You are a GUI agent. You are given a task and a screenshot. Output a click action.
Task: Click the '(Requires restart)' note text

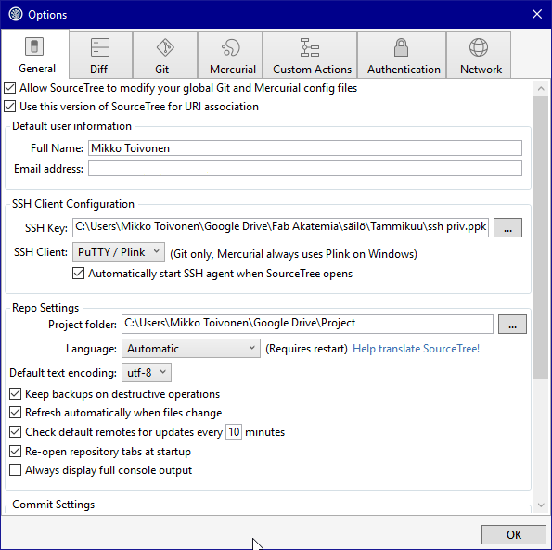tap(307, 349)
